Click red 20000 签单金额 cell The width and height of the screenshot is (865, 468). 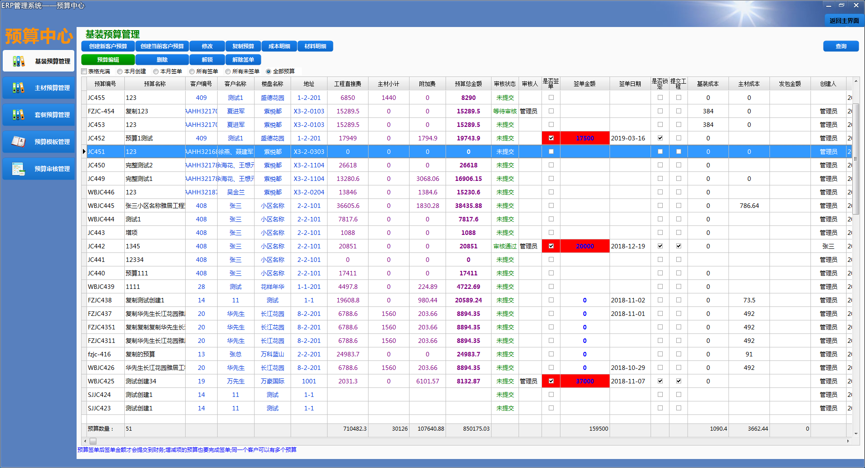tap(585, 246)
